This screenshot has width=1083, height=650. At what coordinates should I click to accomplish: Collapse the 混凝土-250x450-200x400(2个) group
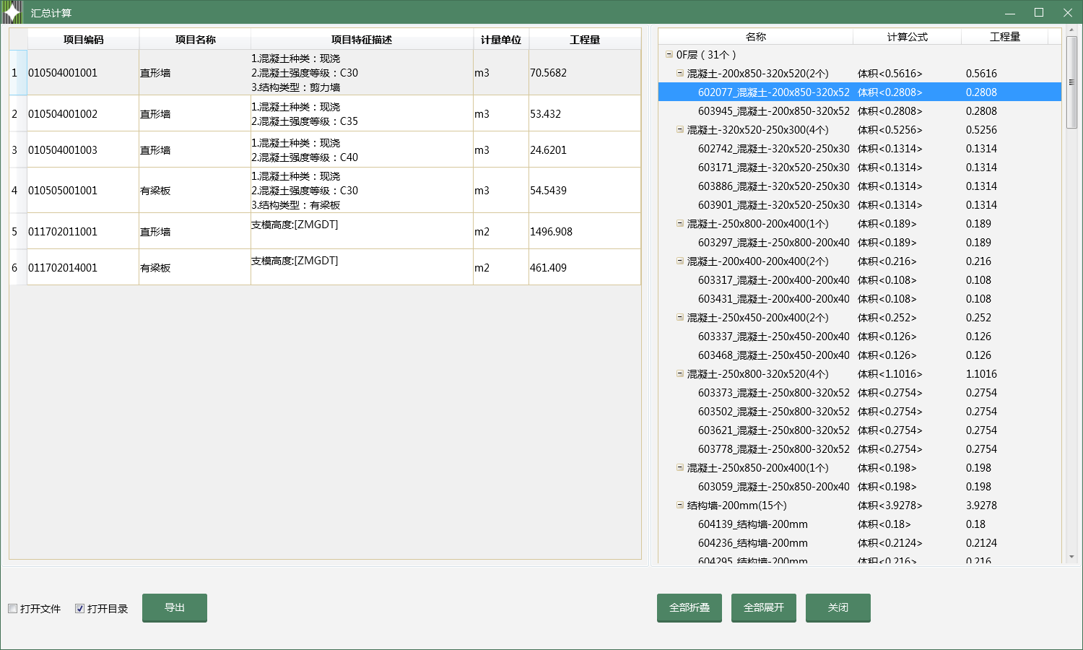[680, 317]
